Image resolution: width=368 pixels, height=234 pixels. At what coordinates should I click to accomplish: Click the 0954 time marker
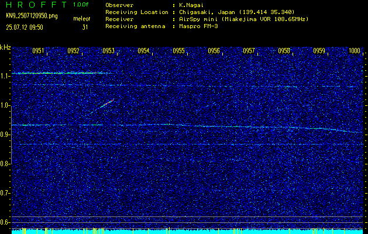(x=143, y=51)
